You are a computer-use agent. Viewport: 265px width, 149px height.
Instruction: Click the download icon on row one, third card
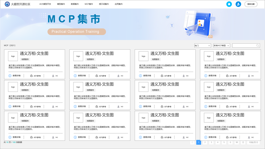click(184, 76)
